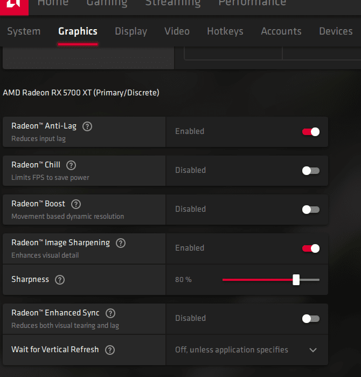Enable the Radeon Chill toggle
The image size is (361, 377).
(311, 171)
